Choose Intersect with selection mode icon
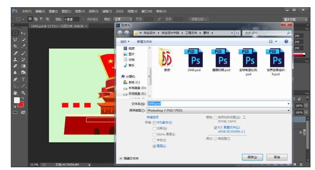Image resolution: width=315 pixels, height=170 pixels. click(x=48, y=19)
